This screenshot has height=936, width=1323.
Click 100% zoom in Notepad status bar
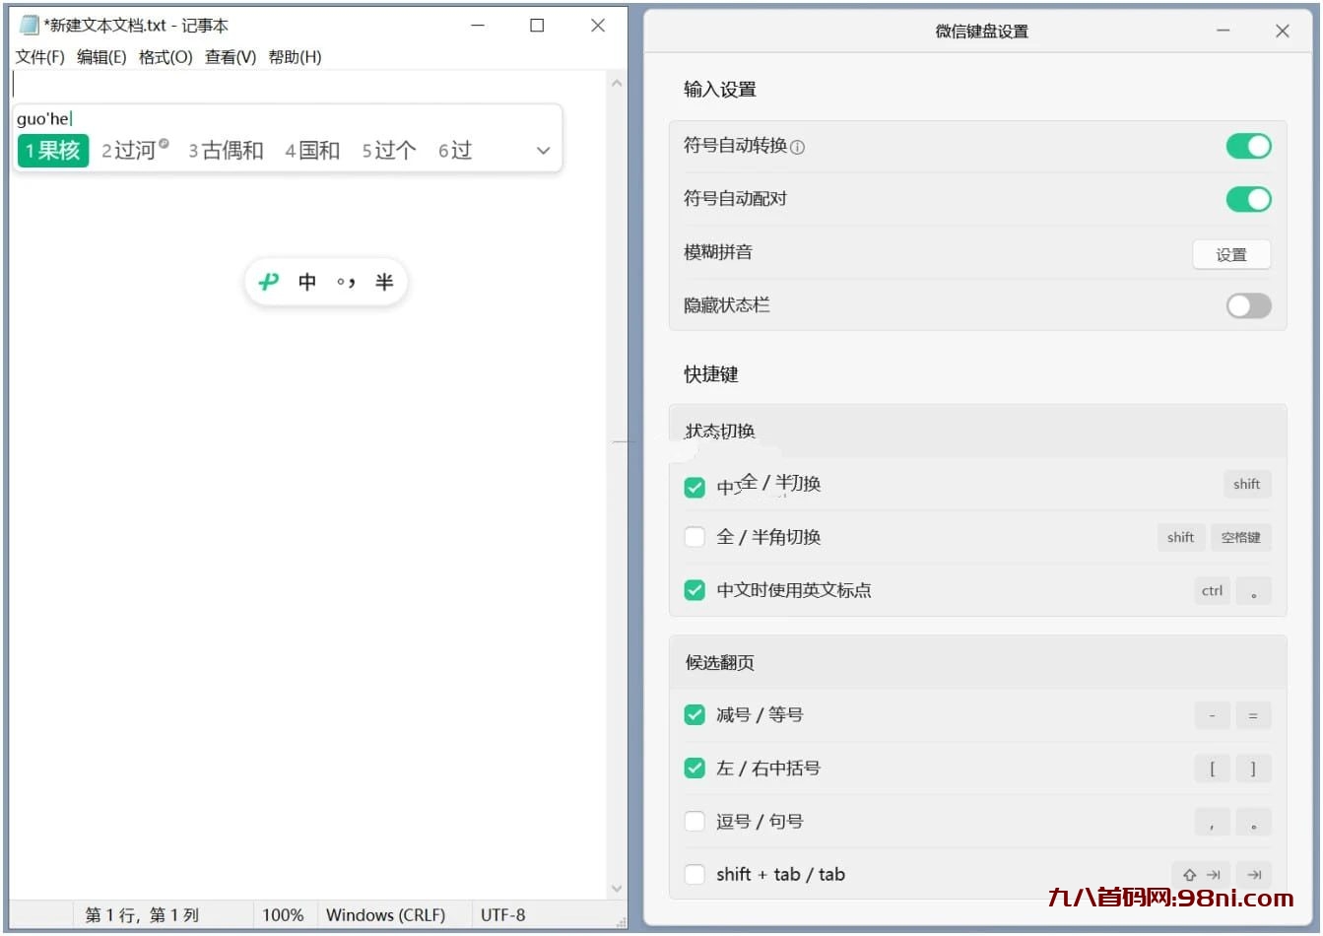pyautogui.click(x=283, y=915)
